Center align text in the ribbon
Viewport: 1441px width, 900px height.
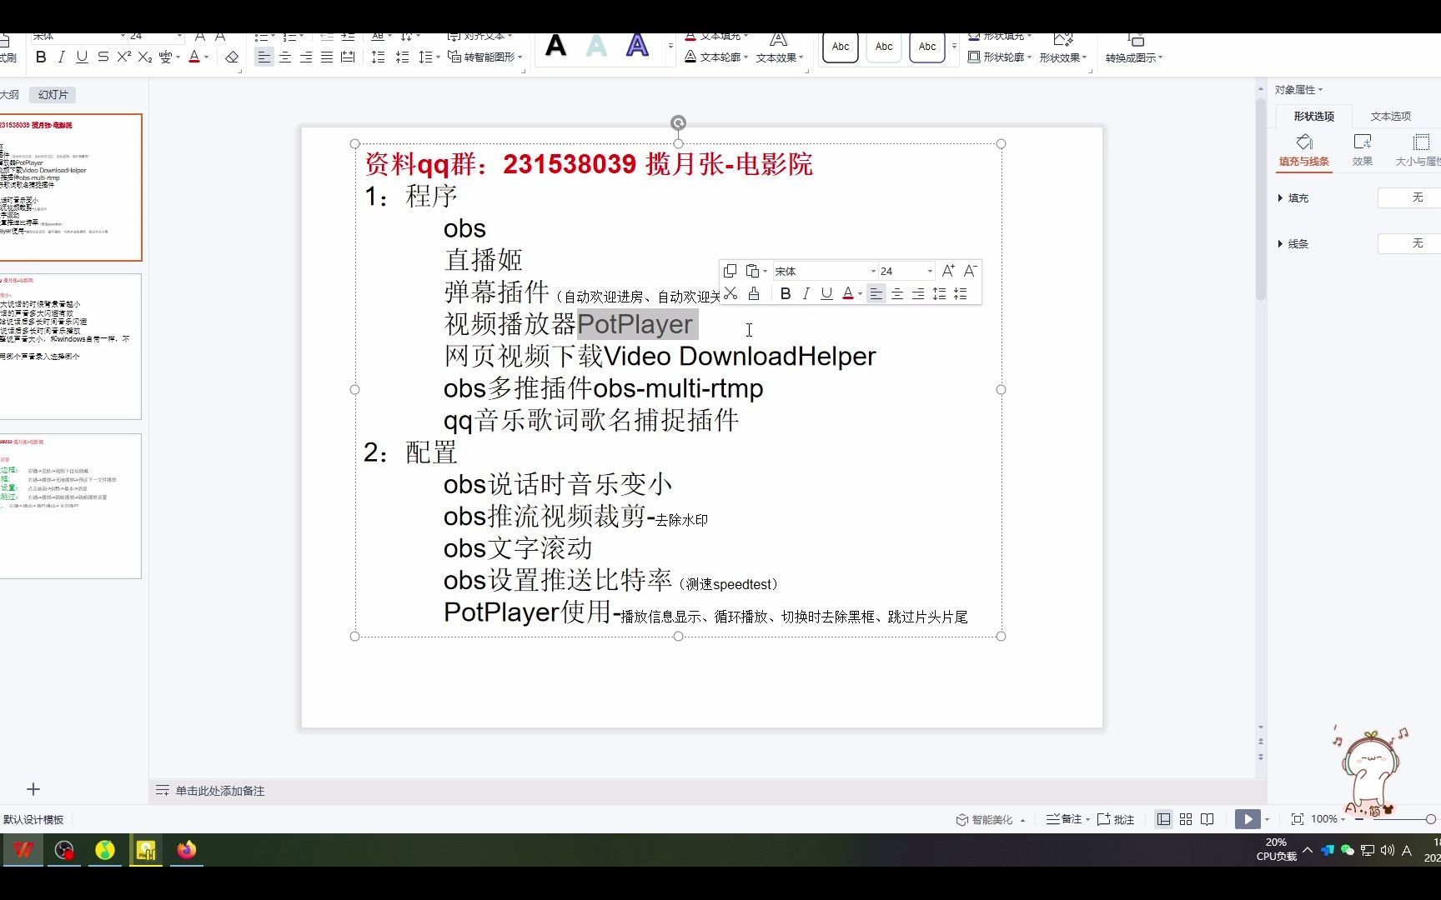click(285, 57)
